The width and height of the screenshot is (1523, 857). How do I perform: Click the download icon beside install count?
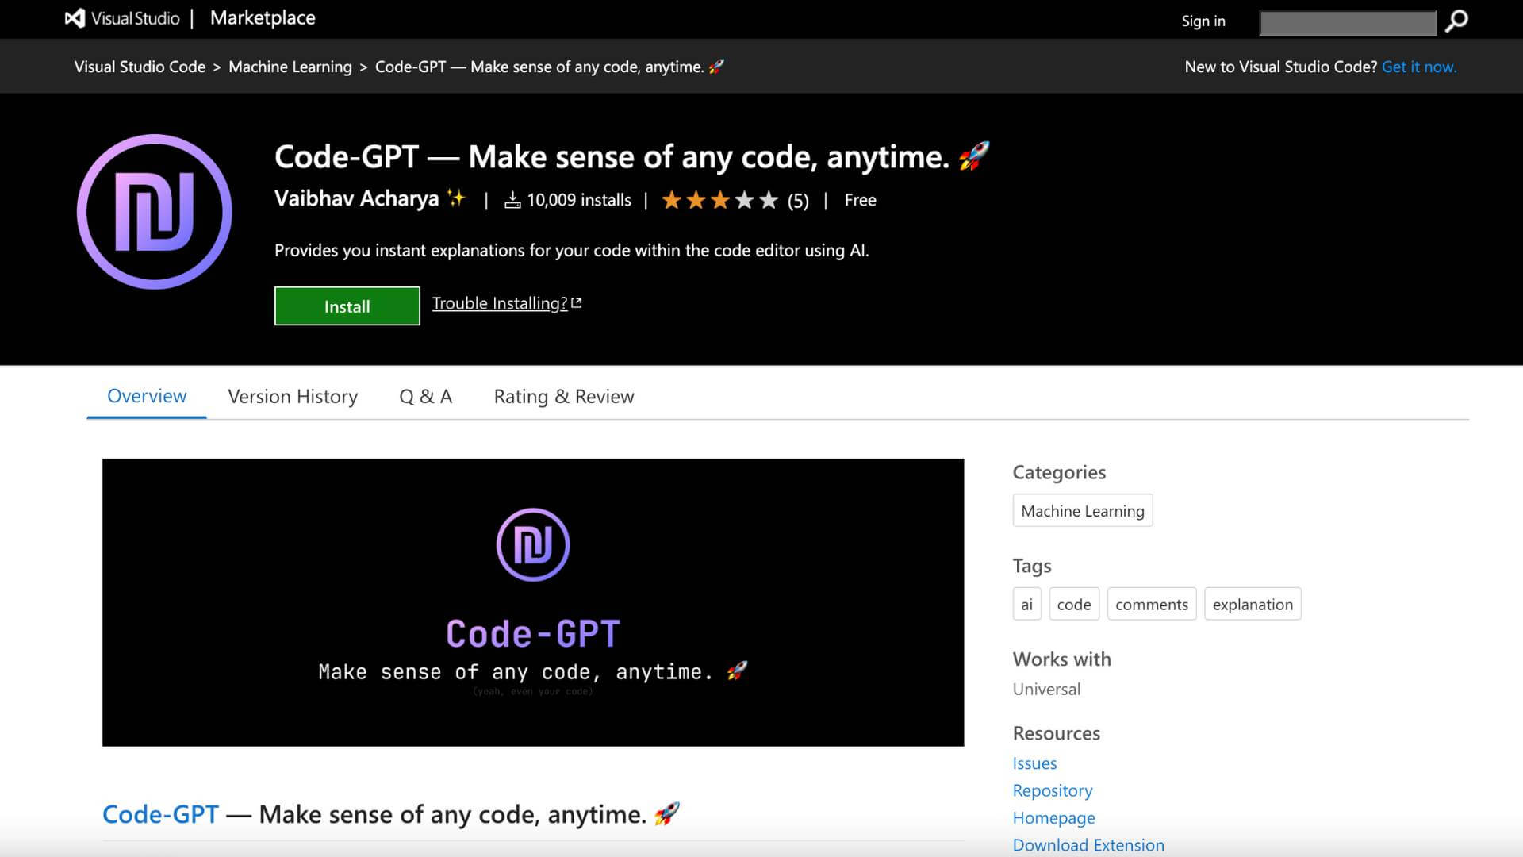[513, 200]
